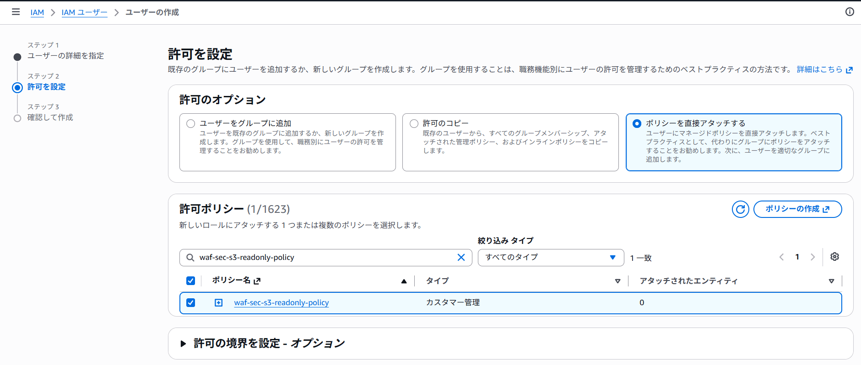The width and height of the screenshot is (861, 365).
Task: Click the ポリシーの作成 button
Action: coord(797,209)
